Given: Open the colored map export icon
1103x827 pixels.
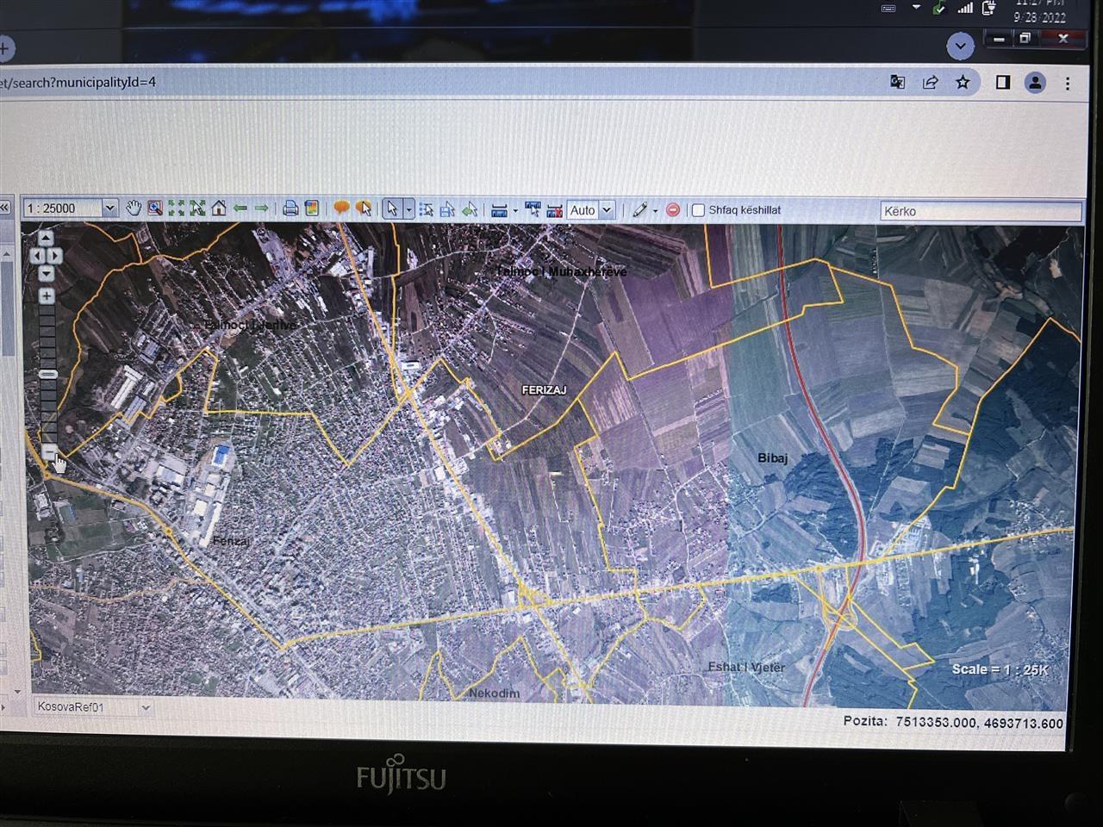Looking at the screenshot, I should pos(312,208).
